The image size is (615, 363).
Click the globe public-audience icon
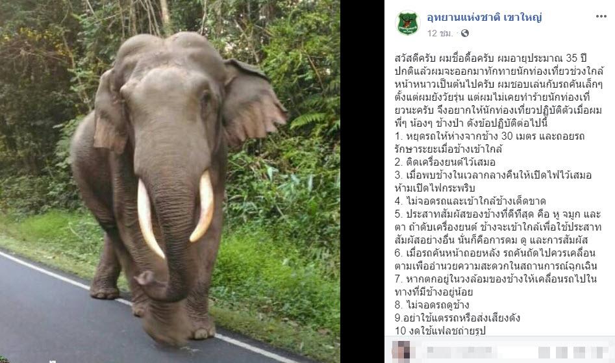(x=465, y=33)
